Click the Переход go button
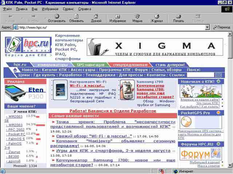233x174 pixels. pyautogui.click(x=222, y=28)
